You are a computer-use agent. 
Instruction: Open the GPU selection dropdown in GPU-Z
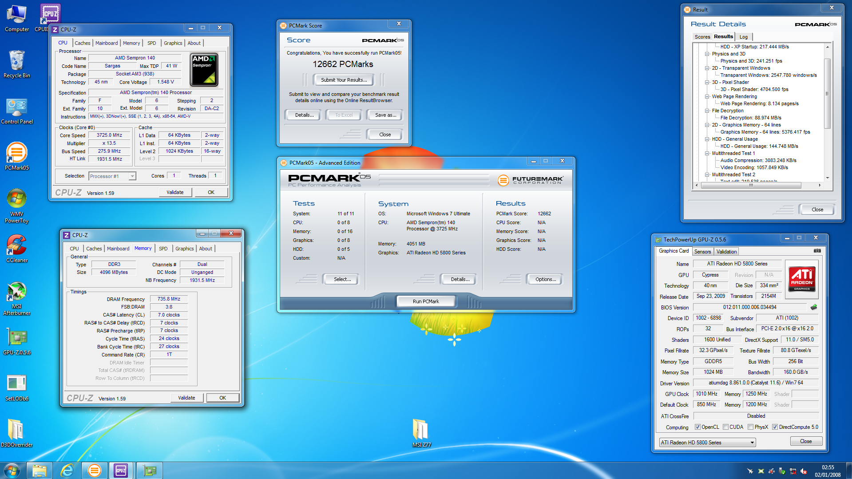pos(707,443)
